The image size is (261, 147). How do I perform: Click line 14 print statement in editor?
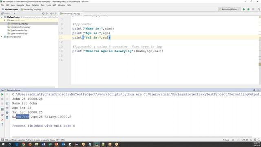pyautogui.click(x=118, y=51)
